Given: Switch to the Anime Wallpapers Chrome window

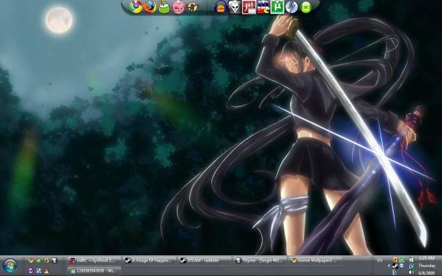Looking at the screenshot, I should [315, 260].
